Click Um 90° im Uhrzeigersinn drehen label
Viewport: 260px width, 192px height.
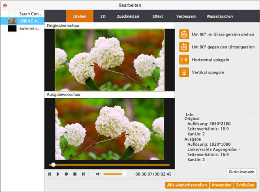pyautogui.click(x=223, y=35)
